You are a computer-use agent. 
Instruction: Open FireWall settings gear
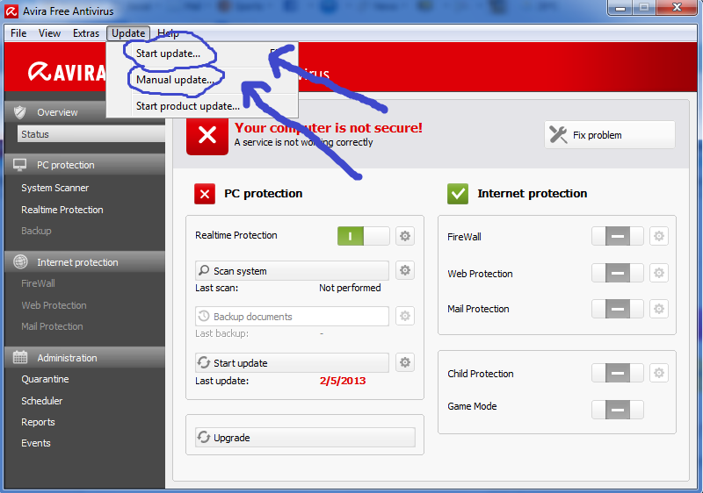pyautogui.click(x=658, y=236)
